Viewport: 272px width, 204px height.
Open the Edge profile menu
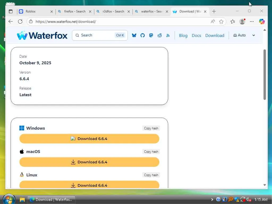click(242, 22)
